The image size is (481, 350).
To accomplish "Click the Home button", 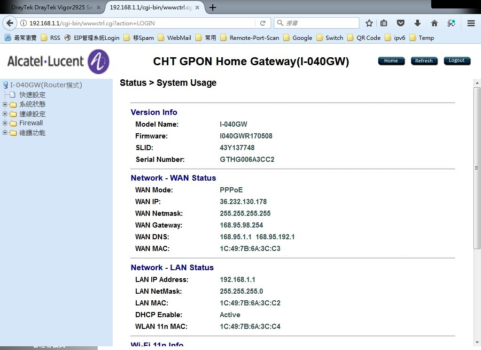I will pos(391,61).
